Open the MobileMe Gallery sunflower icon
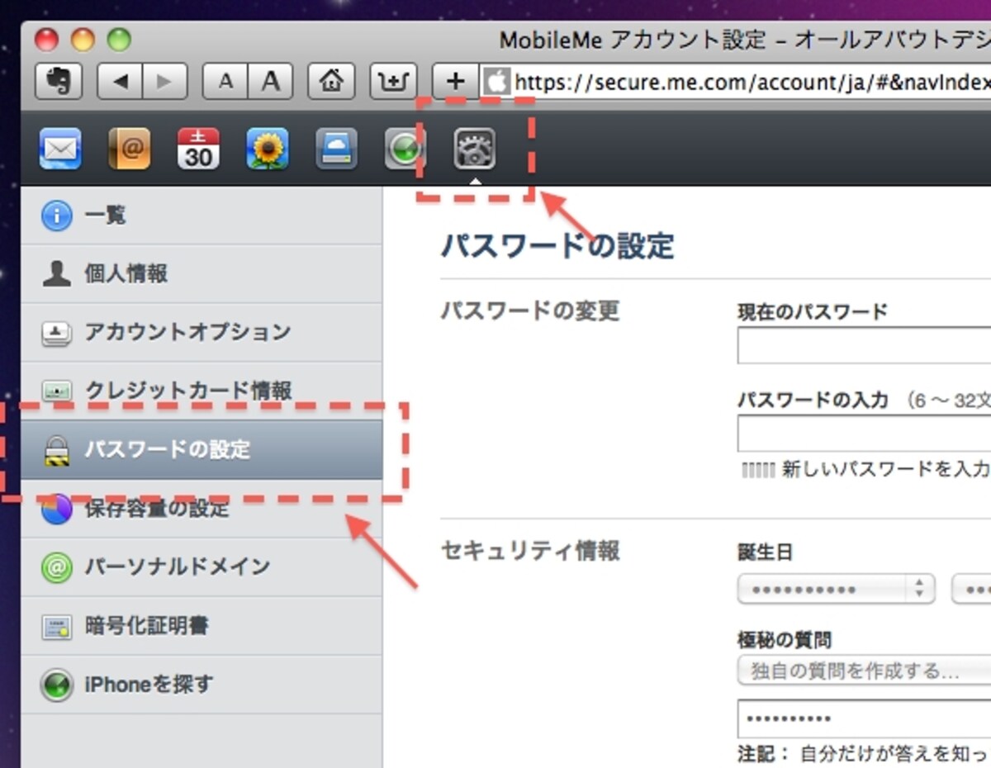The height and width of the screenshot is (768, 991). (x=268, y=149)
